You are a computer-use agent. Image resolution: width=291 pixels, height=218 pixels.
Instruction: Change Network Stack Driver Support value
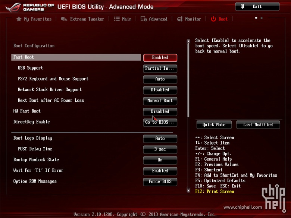click(160, 90)
